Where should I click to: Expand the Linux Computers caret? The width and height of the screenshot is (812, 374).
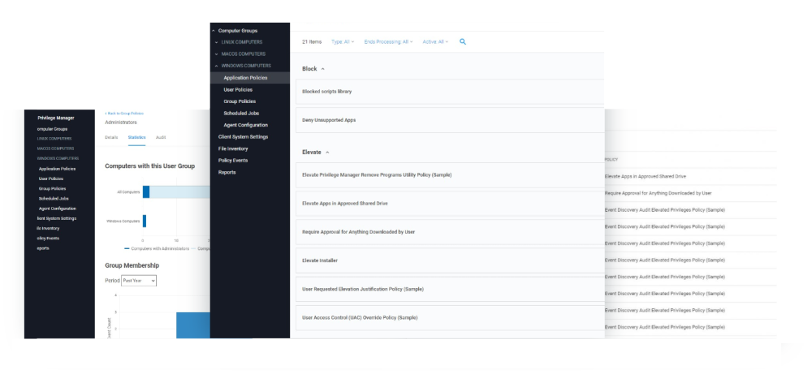coord(216,41)
